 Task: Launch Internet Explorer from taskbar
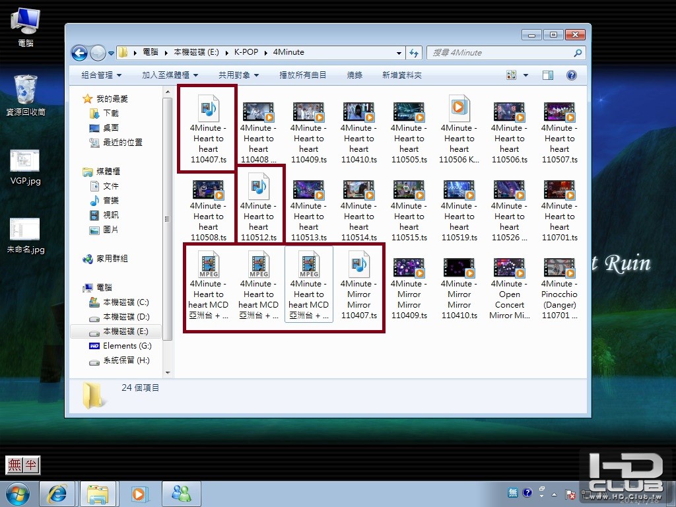point(57,494)
